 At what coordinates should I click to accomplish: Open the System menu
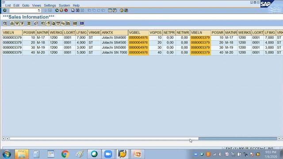(x=64, y=5)
